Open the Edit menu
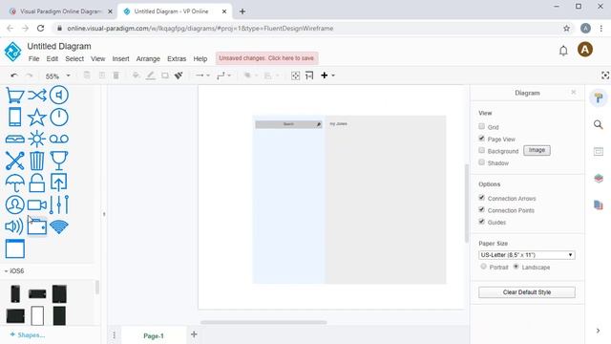611x344 pixels. click(53, 59)
